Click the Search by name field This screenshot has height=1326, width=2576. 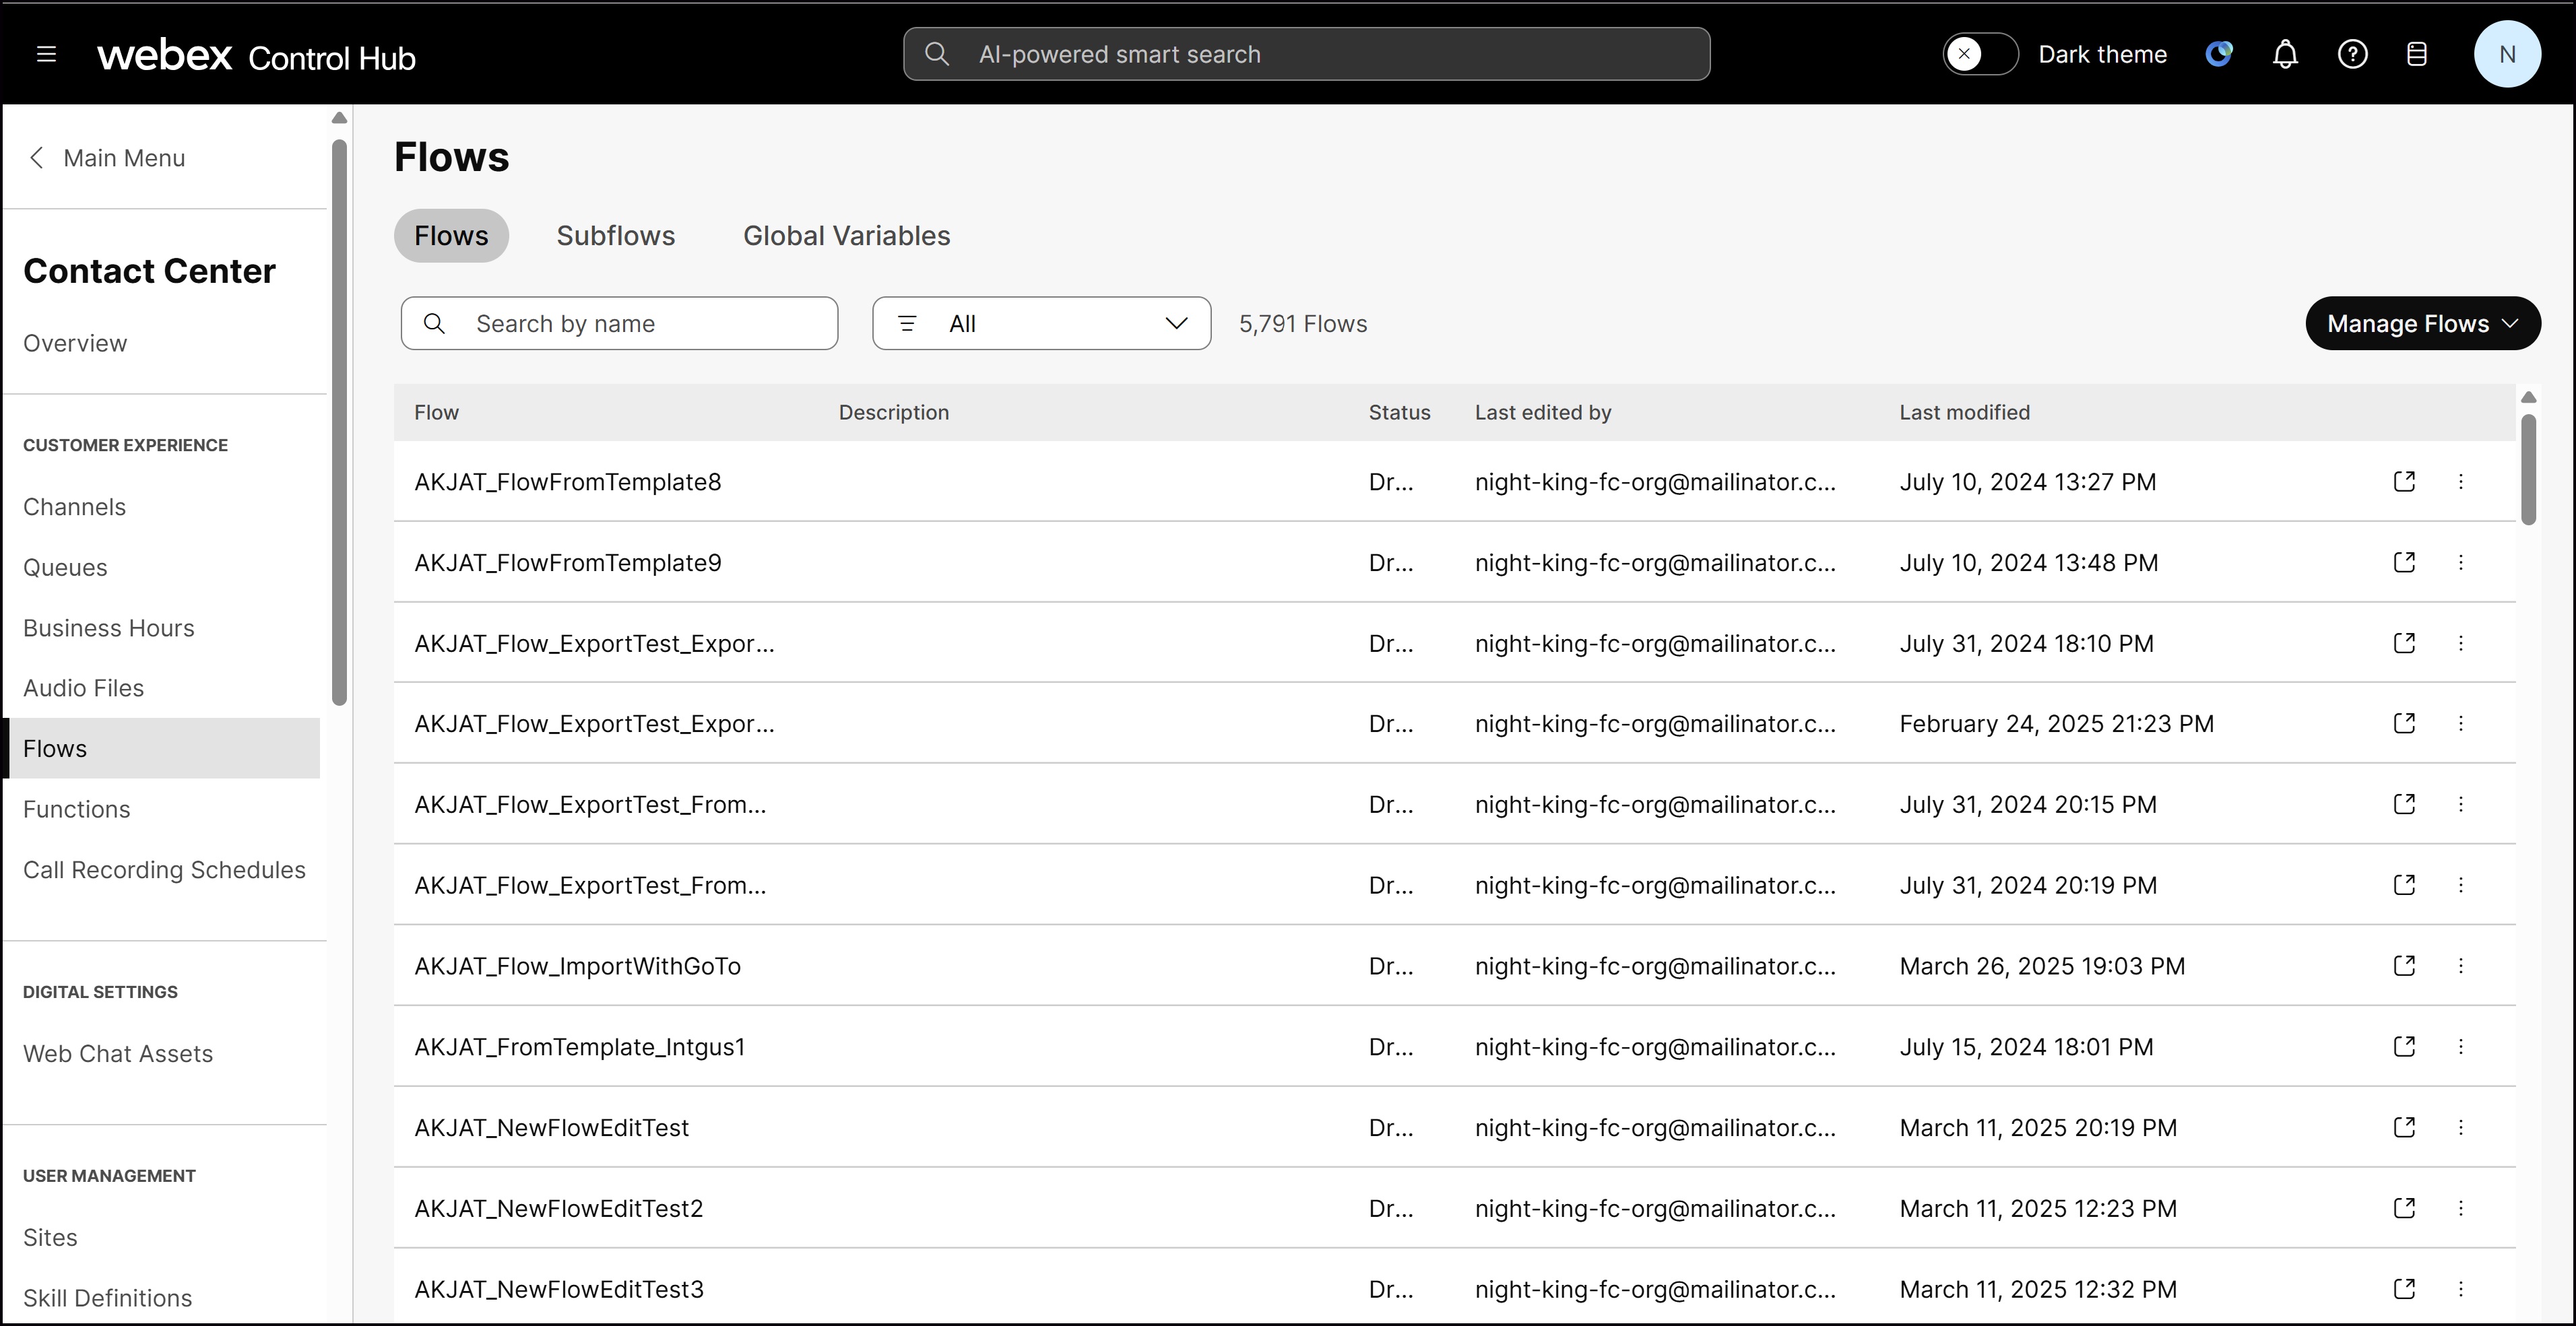(619, 323)
